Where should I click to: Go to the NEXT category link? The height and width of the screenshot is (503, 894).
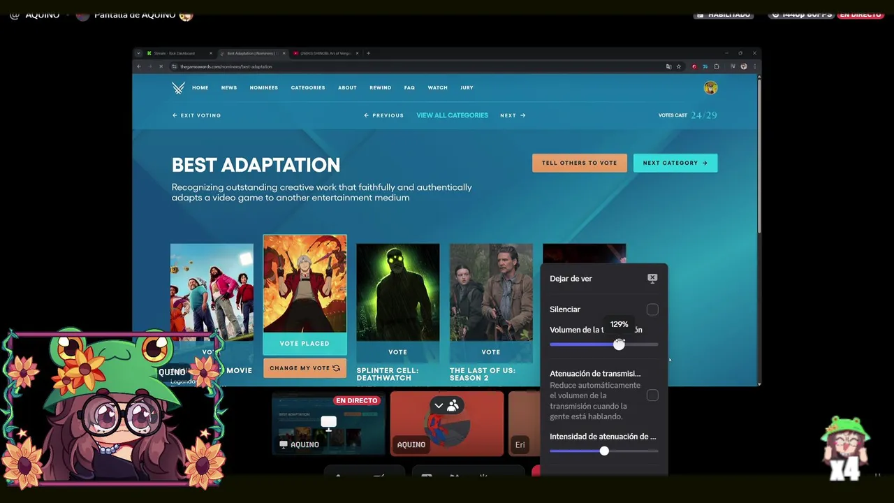pos(513,115)
